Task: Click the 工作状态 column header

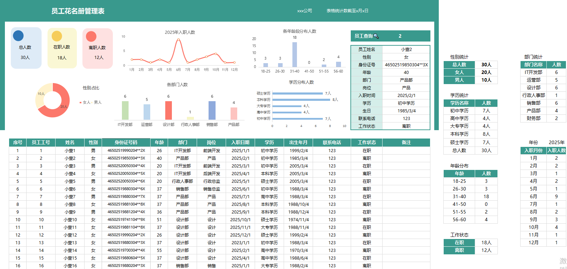Action: pos(366,142)
